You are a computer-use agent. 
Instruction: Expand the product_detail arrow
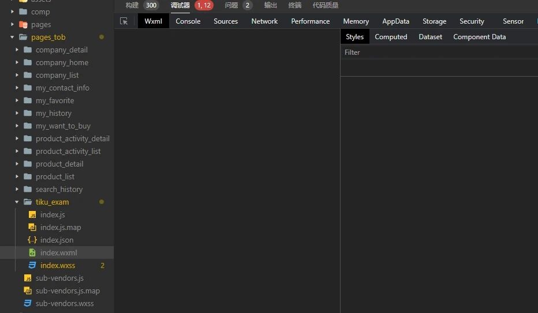pyautogui.click(x=17, y=164)
